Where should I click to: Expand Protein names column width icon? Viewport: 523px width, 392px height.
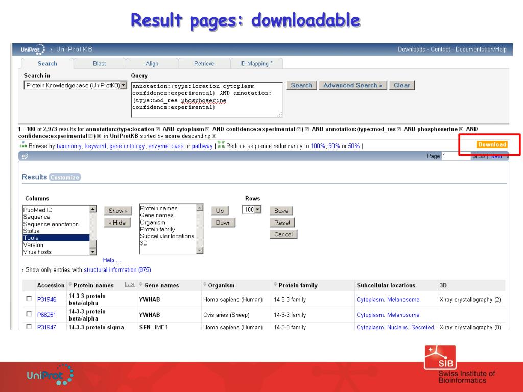tap(130, 284)
